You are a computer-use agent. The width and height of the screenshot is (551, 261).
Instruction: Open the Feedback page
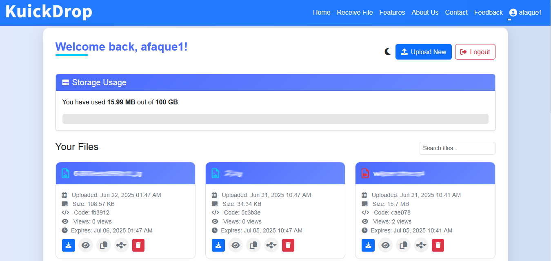click(x=489, y=12)
